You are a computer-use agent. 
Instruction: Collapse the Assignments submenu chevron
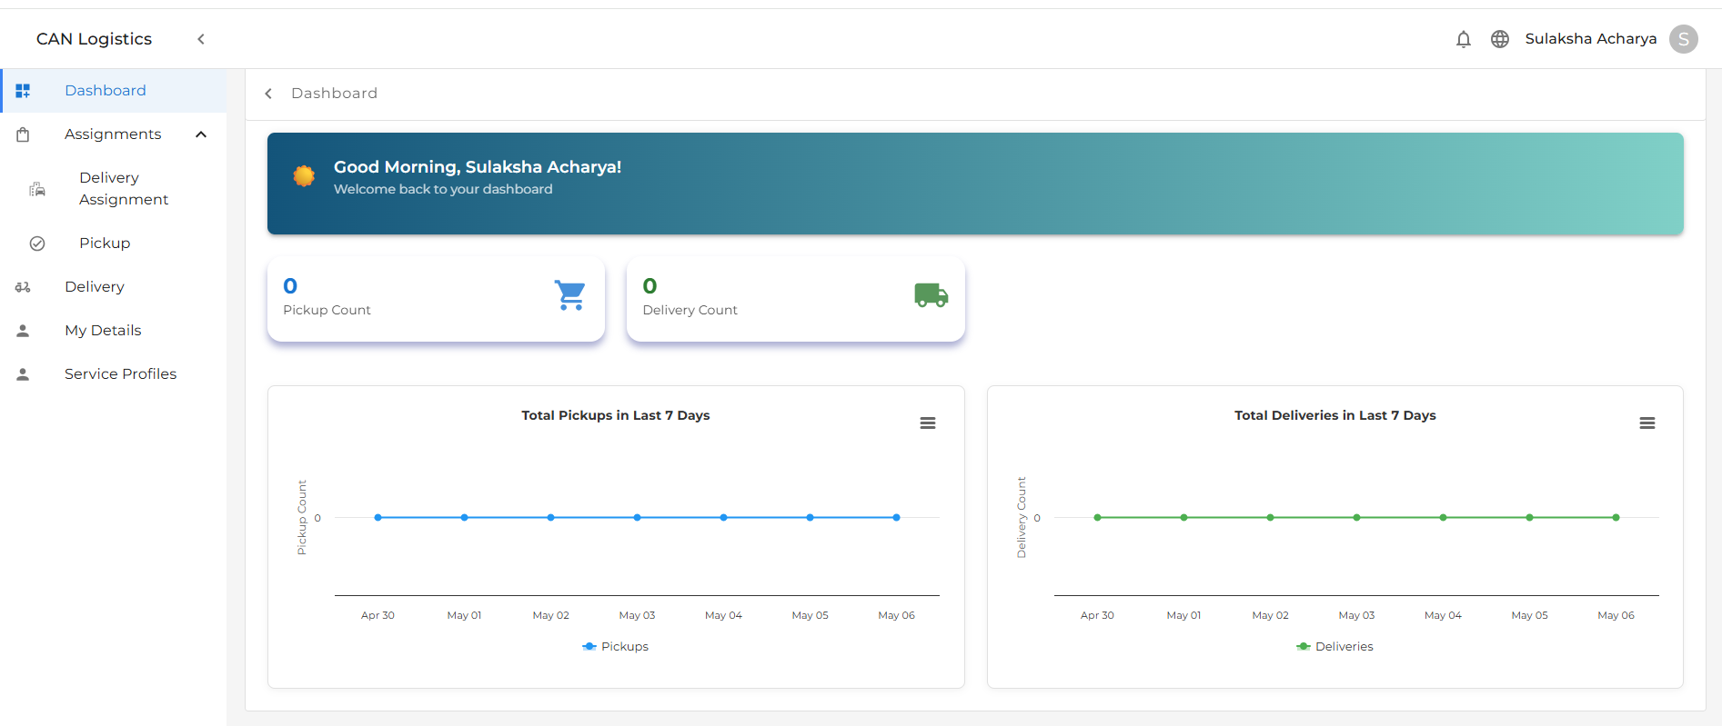coord(201,134)
